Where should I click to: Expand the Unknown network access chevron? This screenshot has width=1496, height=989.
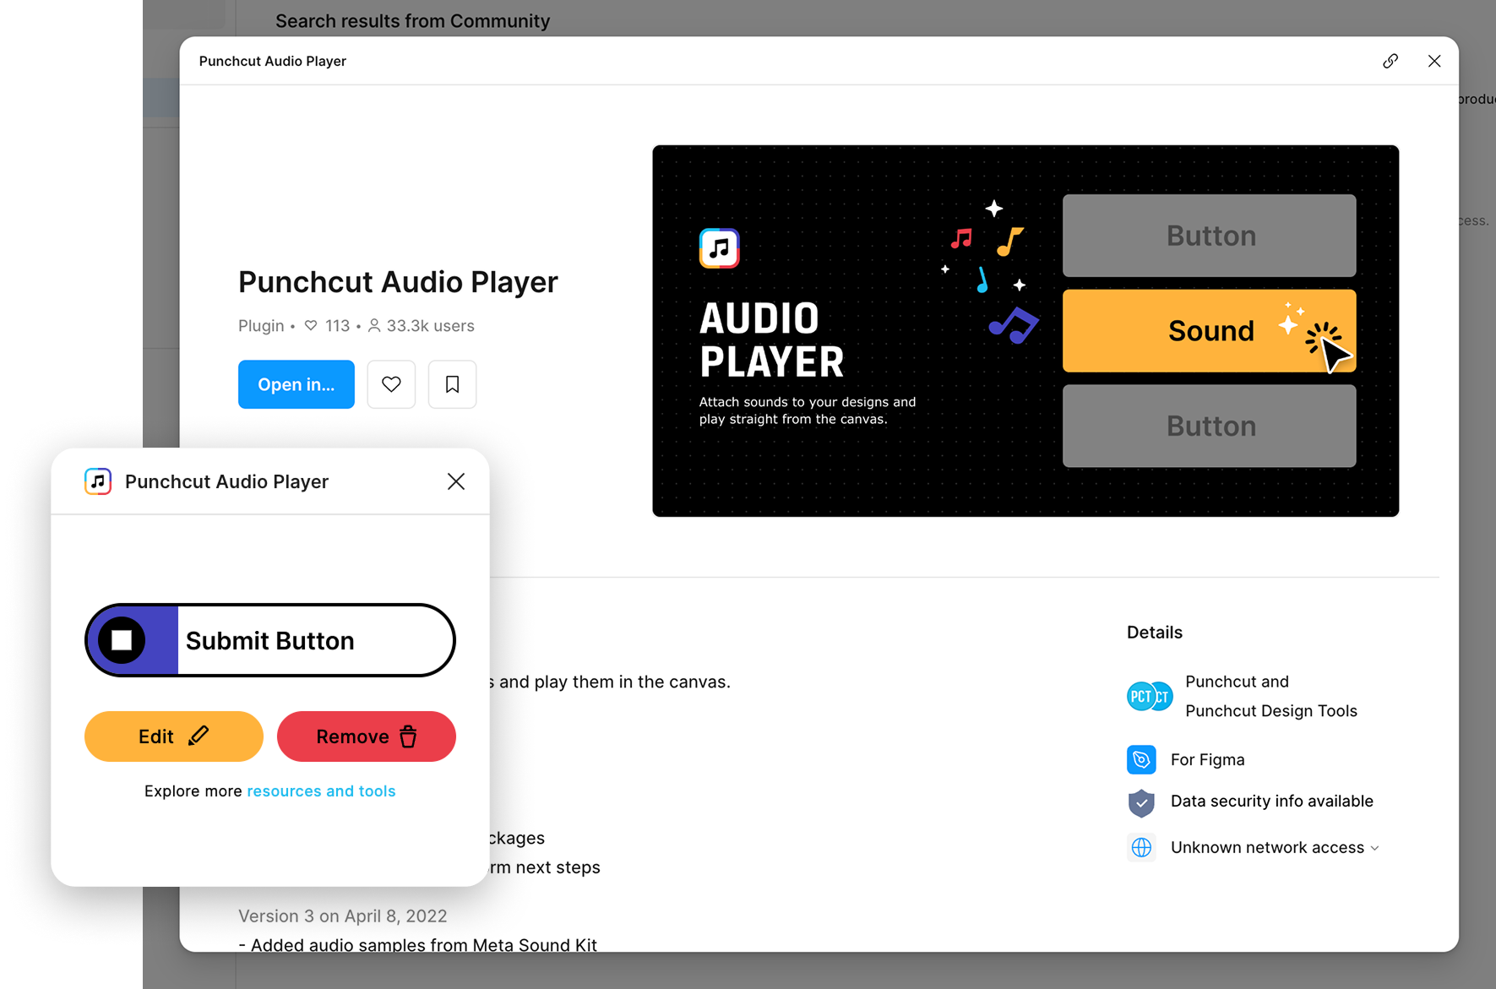coord(1374,848)
